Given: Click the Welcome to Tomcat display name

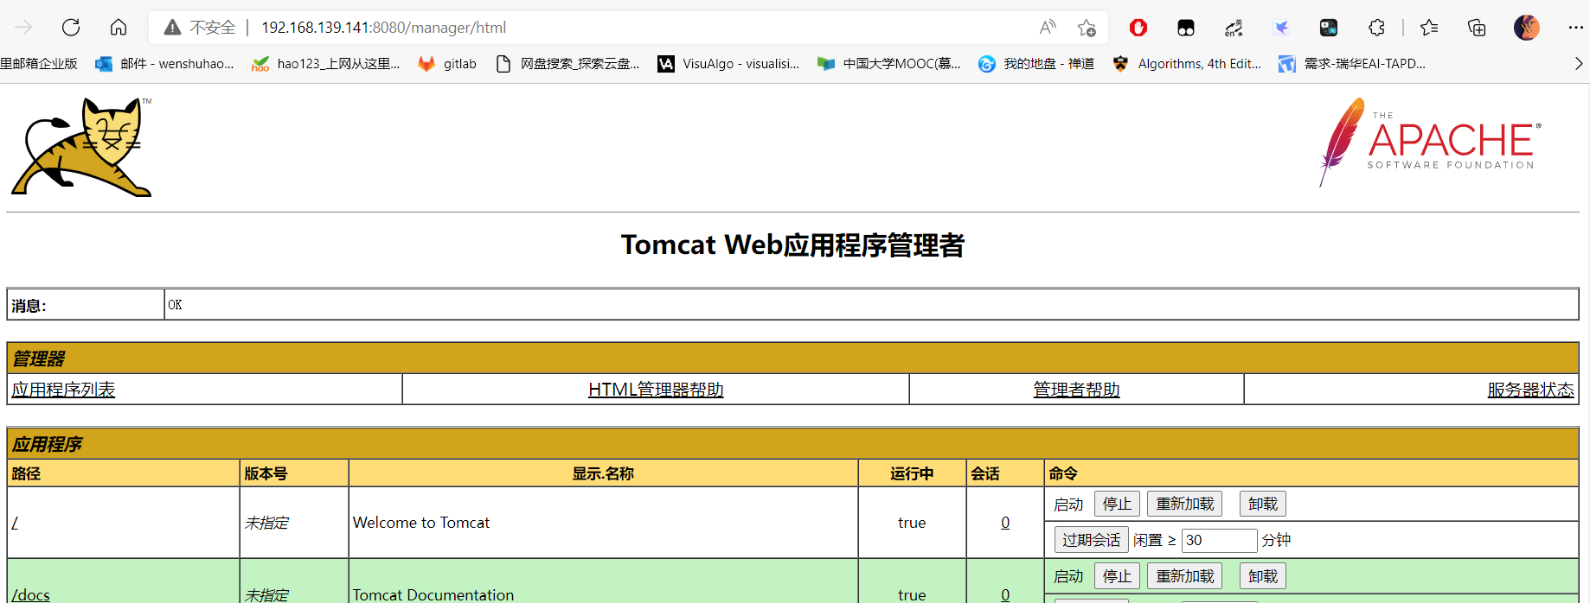Looking at the screenshot, I should (421, 523).
